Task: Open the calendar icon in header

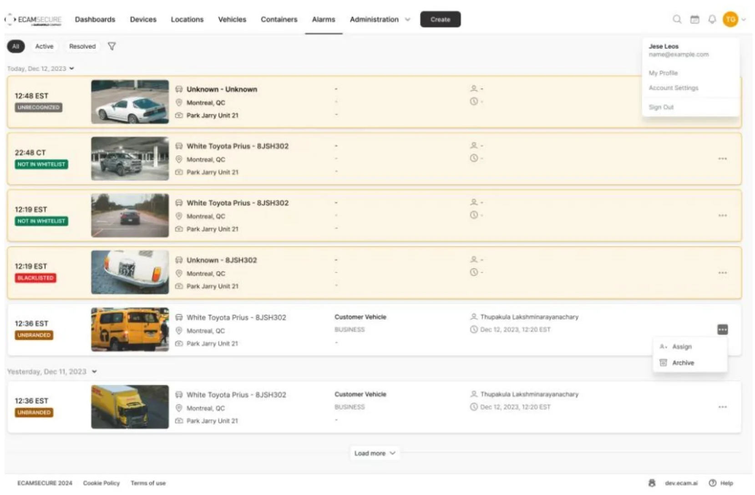Action: [x=694, y=19]
